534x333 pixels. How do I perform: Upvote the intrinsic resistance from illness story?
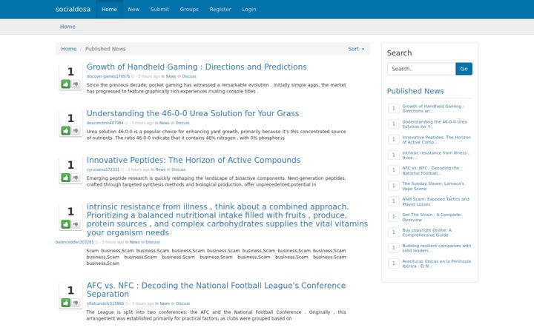point(66,224)
